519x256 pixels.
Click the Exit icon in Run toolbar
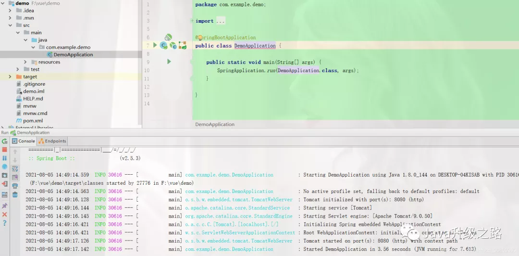(5, 183)
